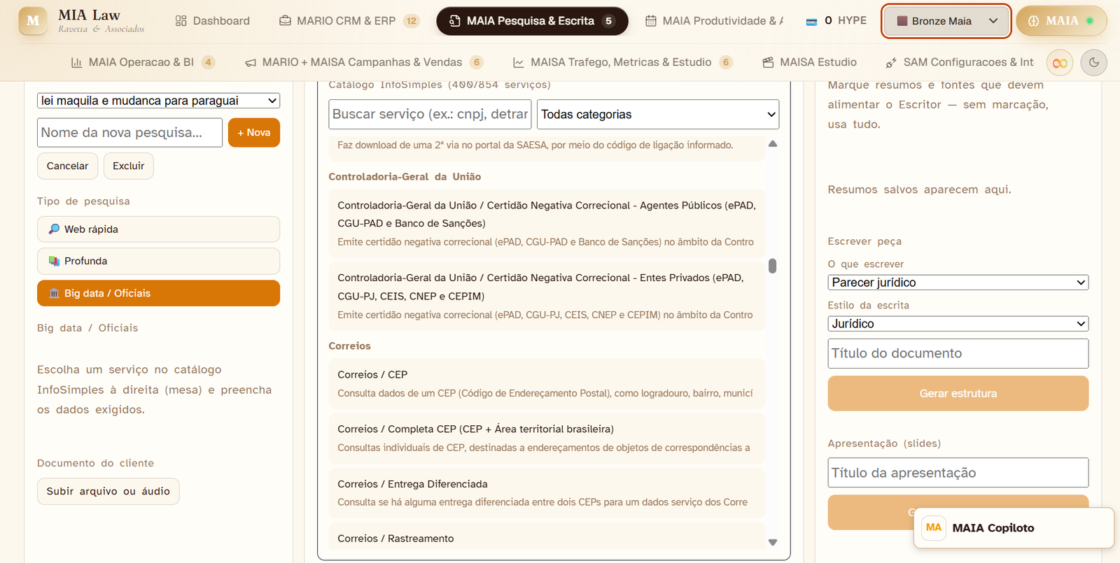Viewport: 1120px width, 563px height.
Task: Click the MAIA brain icon in top-right button
Action: point(1033,21)
